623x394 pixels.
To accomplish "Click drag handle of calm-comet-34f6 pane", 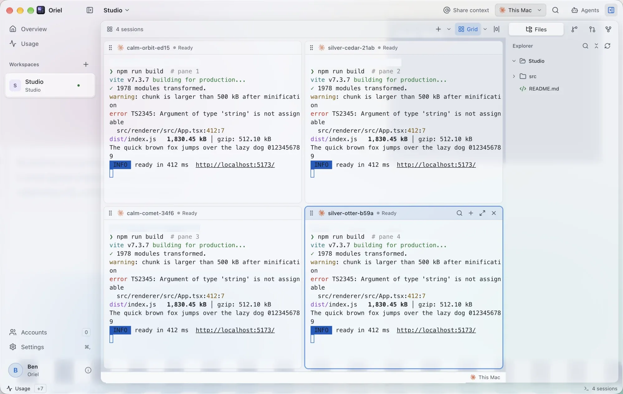I will point(110,213).
